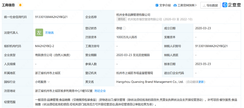The height and width of the screenshot is (108, 244).
Task: Click organization code MA2H2YBQ-2
Action: 45,46
